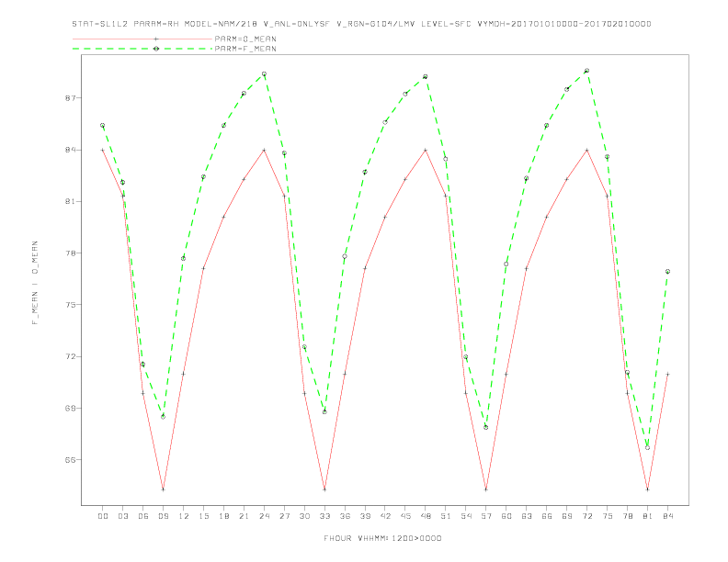728x562 pixels.
Task: Click y-axis tick value 69
Action: click(70, 408)
